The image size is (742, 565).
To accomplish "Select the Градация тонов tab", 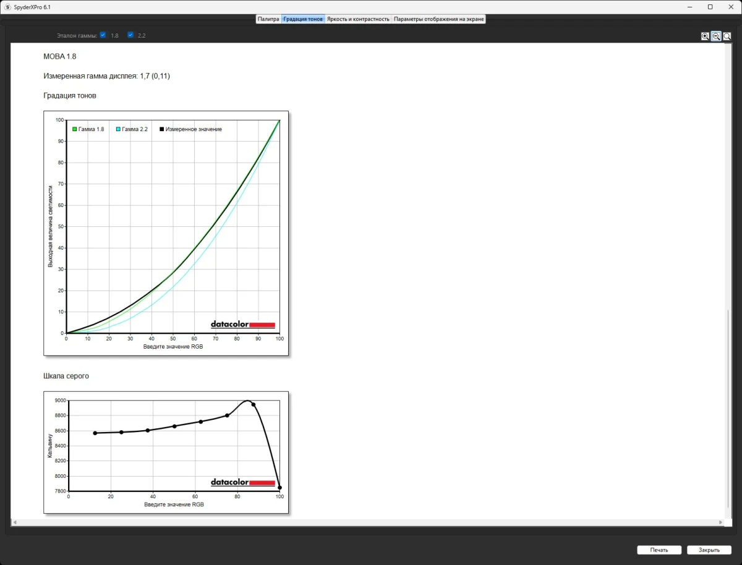I will point(303,19).
